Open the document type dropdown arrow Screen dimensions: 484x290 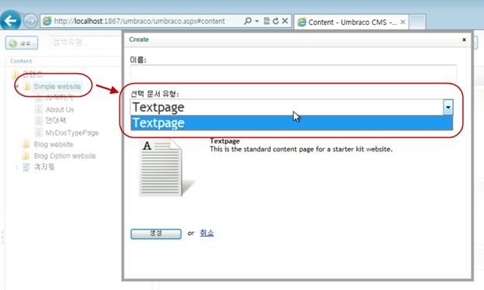coord(448,107)
